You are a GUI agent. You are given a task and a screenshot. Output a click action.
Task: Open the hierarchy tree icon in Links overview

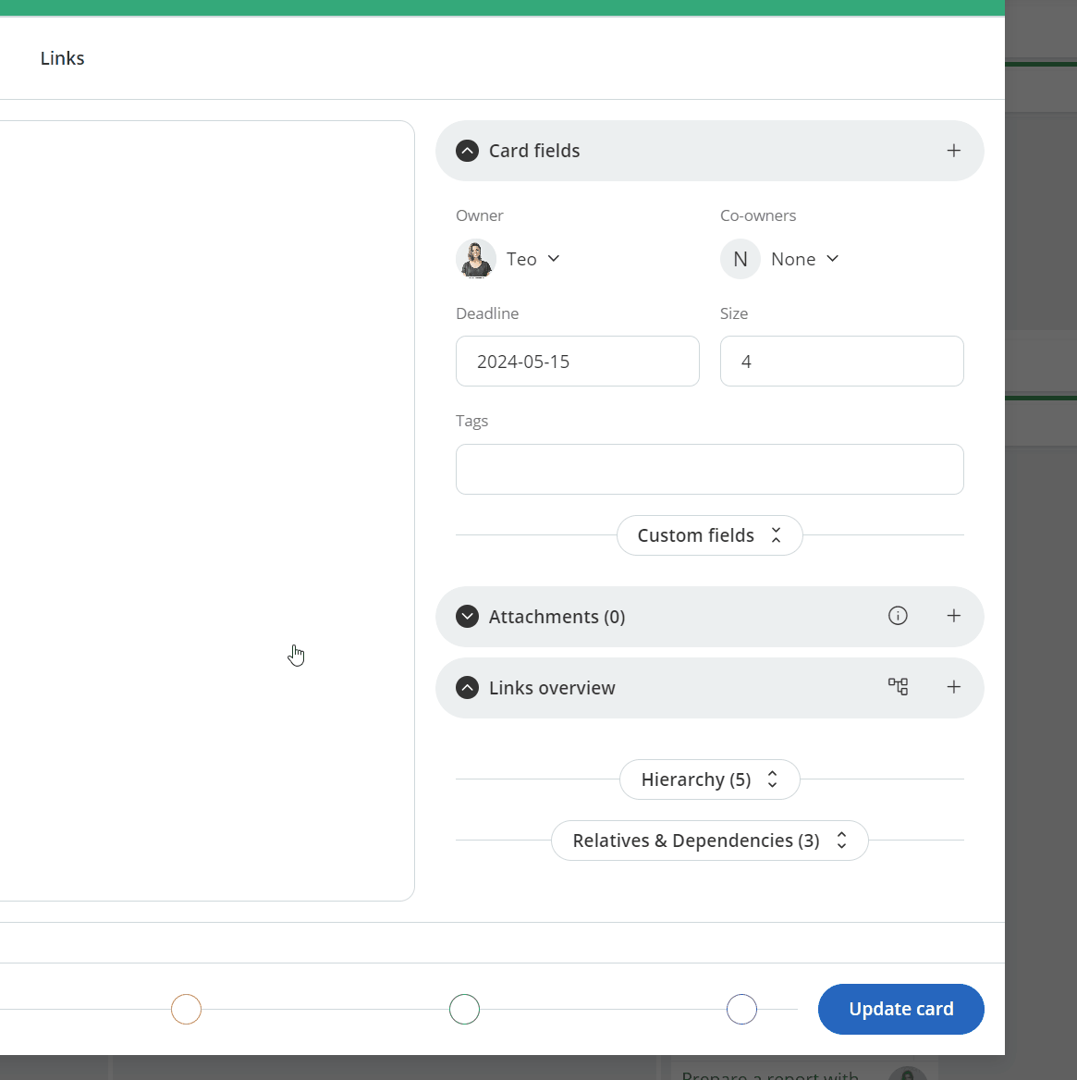click(x=898, y=687)
